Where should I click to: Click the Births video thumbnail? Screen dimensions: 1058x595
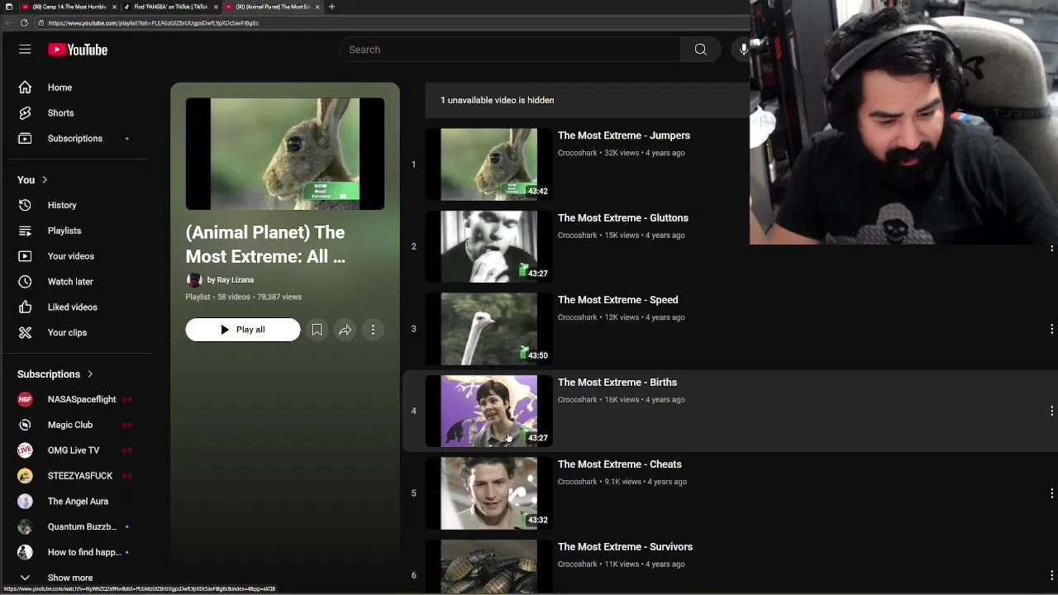click(x=489, y=411)
